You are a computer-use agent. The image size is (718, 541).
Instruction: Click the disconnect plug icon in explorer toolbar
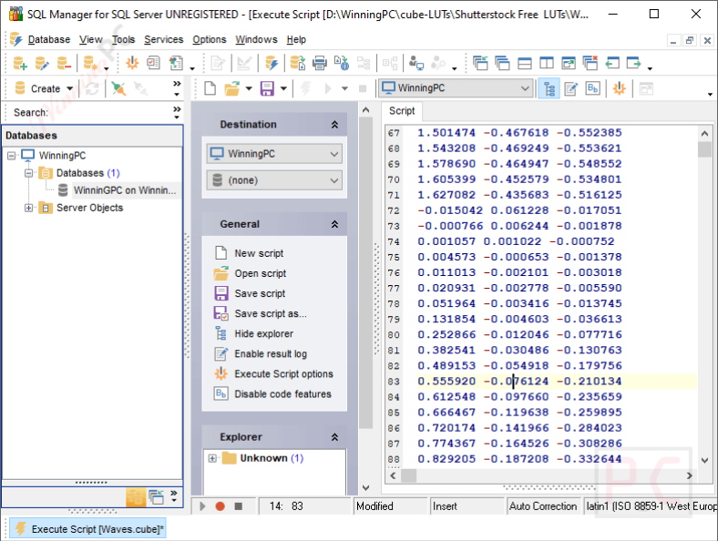click(118, 88)
